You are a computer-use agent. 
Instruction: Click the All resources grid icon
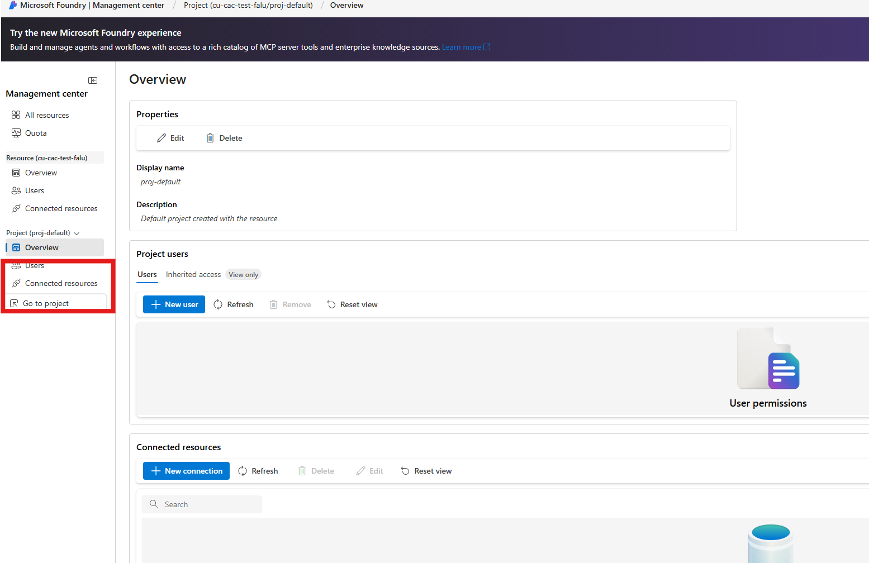pyautogui.click(x=16, y=115)
